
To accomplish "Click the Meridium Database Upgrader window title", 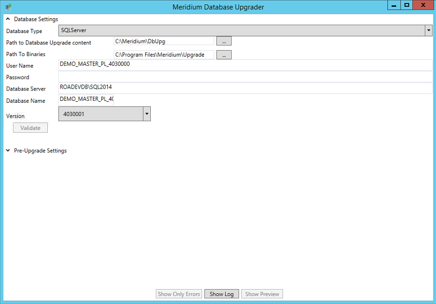I will point(218,7).
